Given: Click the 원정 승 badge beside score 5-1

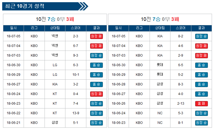Looking at the screenshot, I should click(x=97, y=123).
